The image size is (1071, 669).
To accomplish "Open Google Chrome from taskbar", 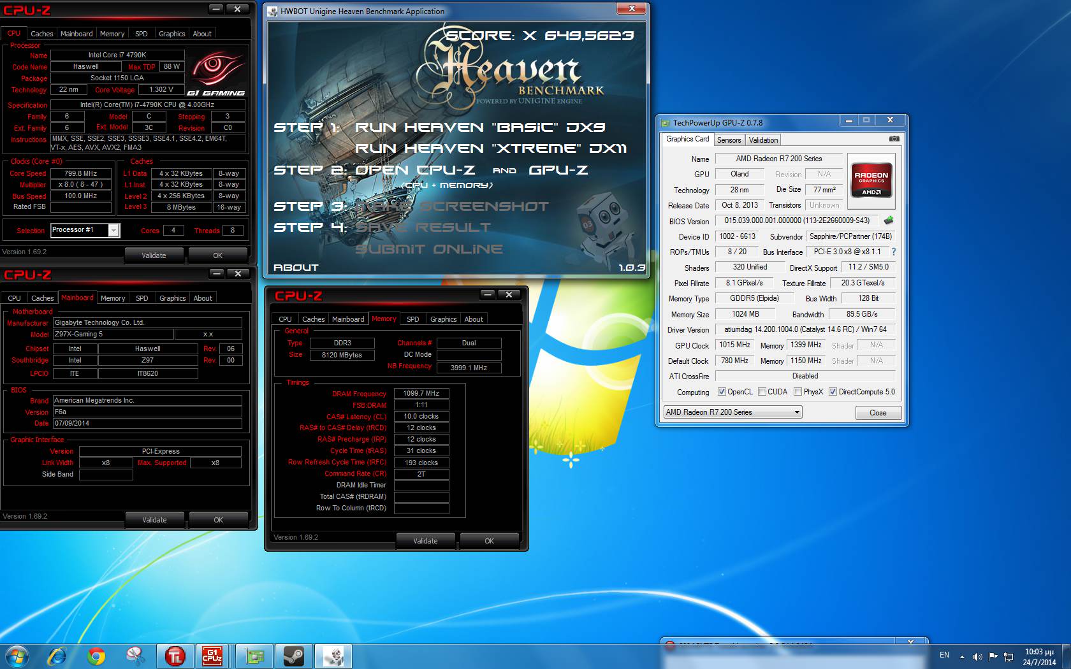I will pyautogui.click(x=96, y=656).
